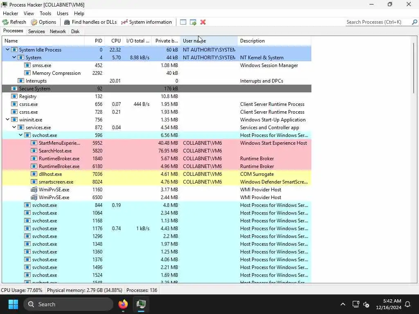Click the StartMenuExperienceHost process icon
Viewport: 419px width, 314px height.
coord(34,143)
